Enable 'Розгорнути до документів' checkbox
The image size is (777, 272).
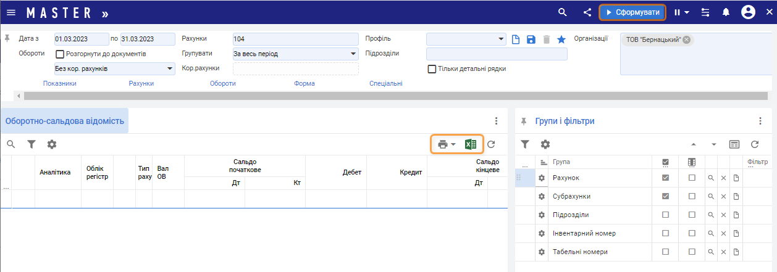point(61,54)
